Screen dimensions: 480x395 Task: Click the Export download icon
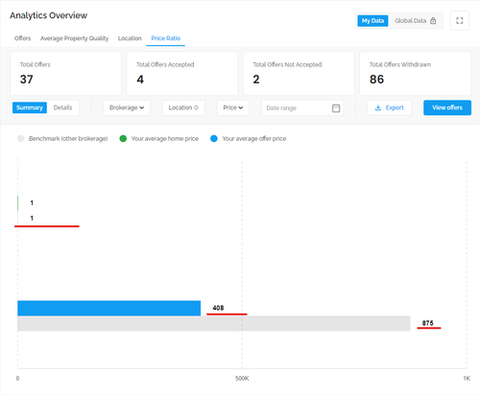[x=378, y=107]
